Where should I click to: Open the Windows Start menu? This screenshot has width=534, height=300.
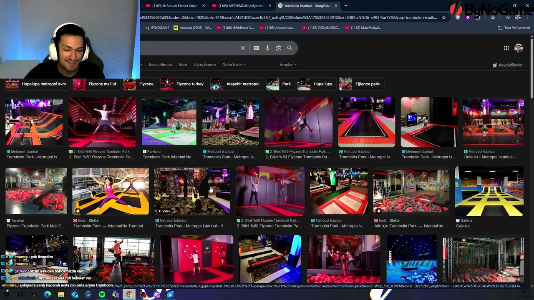pyautogui.click(x=7, y=295)
